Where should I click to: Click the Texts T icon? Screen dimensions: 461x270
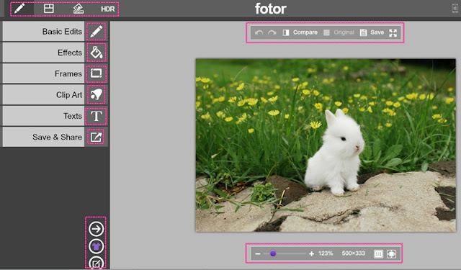coord(96,116)
